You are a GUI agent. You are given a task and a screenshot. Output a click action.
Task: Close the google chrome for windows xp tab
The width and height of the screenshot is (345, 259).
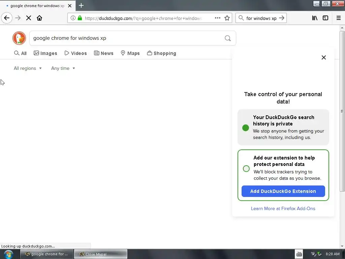click(x=70, y=6)
